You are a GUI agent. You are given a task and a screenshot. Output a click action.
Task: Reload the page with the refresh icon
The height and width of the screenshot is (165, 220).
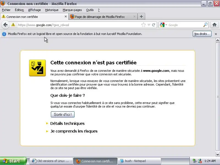pyautogui.click(x=153, y=25)
